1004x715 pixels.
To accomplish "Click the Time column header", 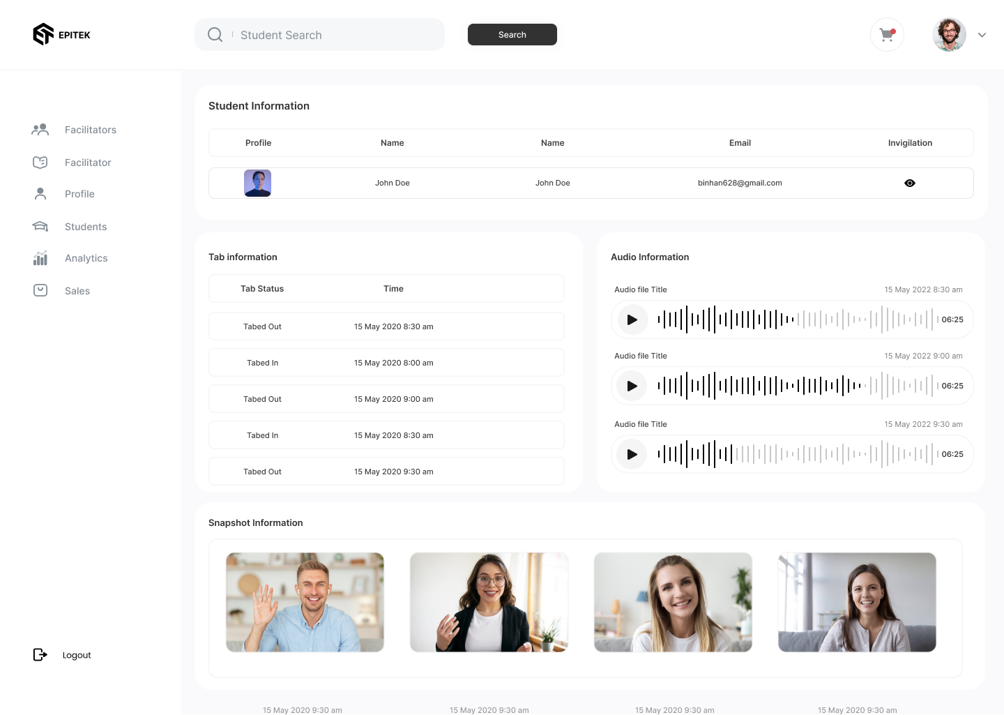I will [x=393, y=289].
